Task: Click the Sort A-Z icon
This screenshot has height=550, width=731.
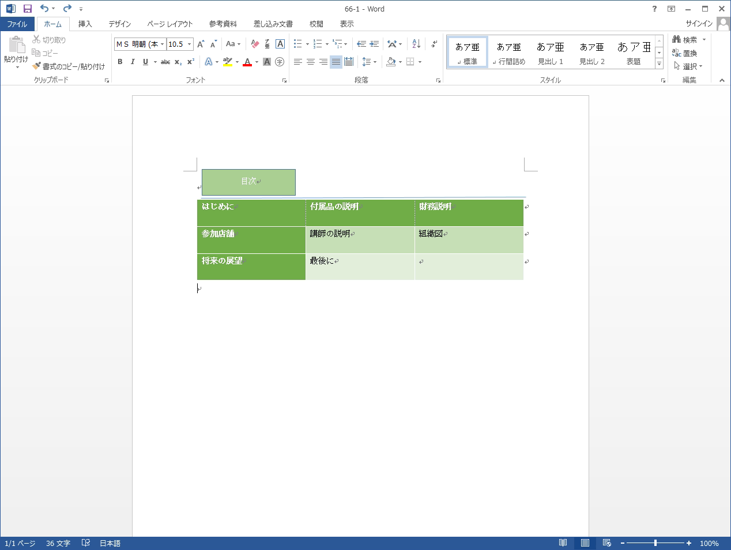Action: pos(416,44)
